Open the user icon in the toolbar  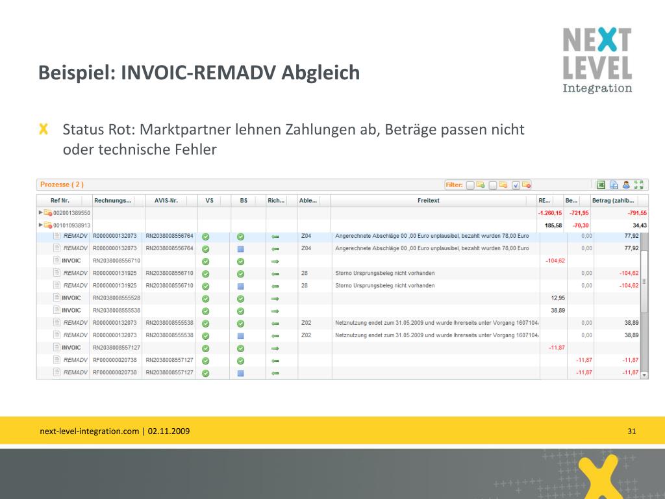pos(626,185)
